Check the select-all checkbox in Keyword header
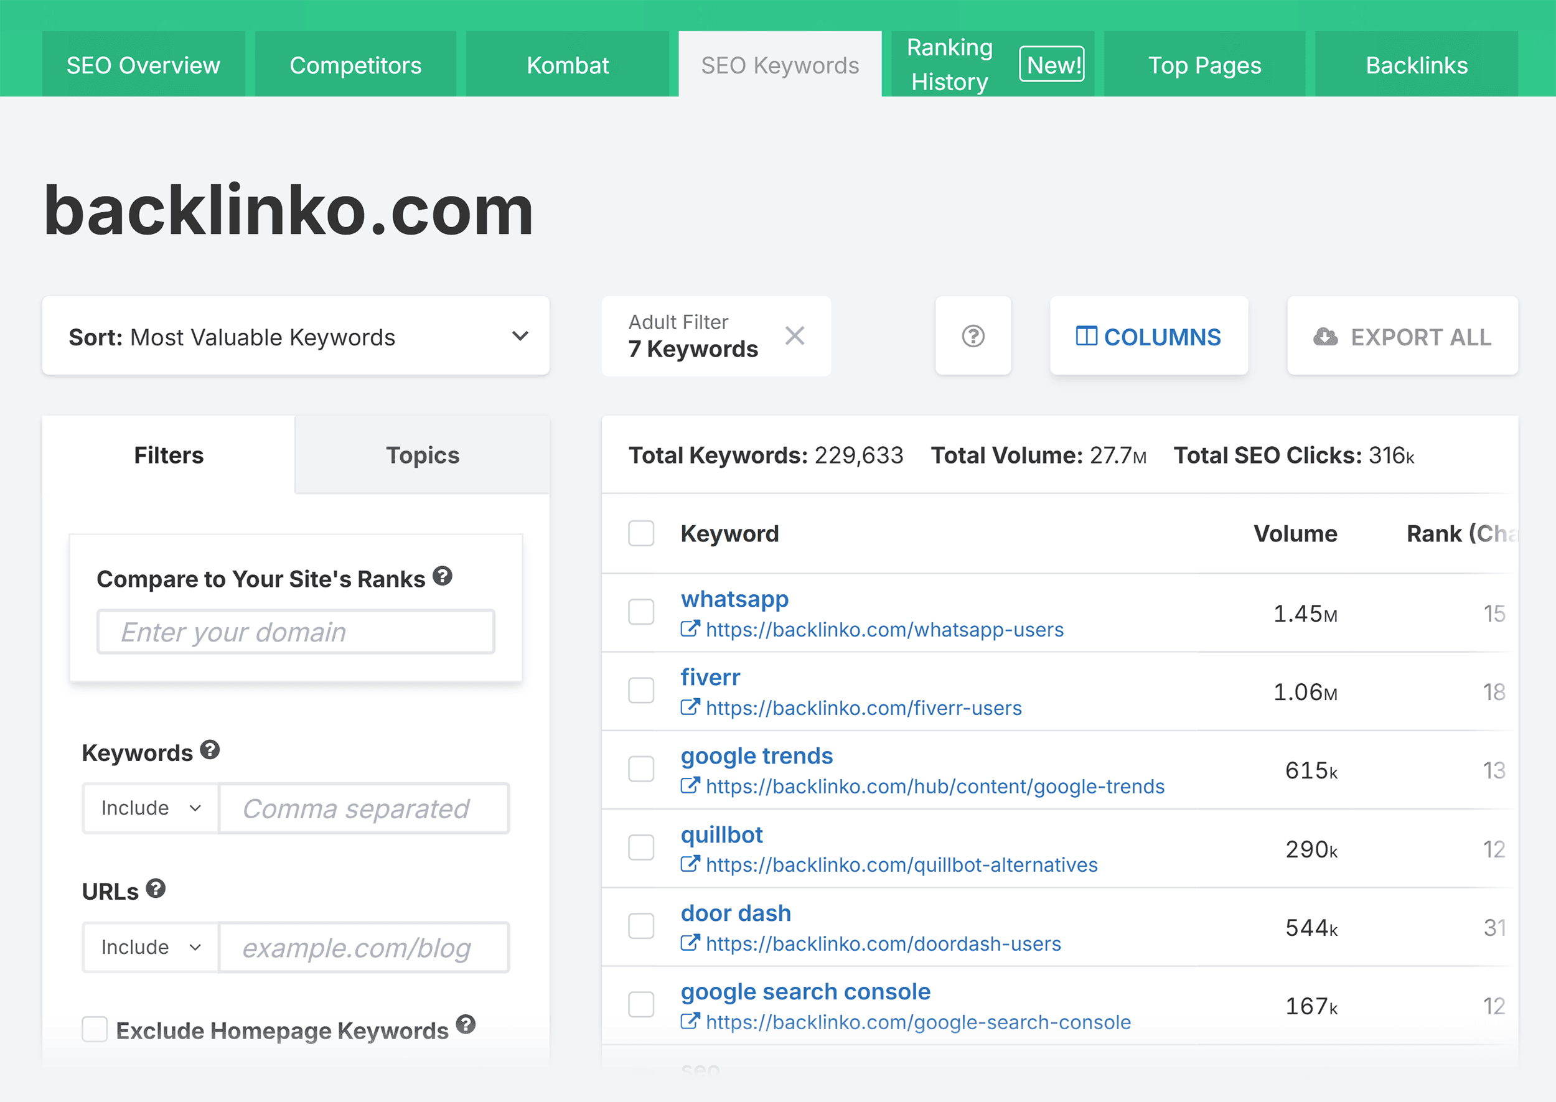 [641, 533]
